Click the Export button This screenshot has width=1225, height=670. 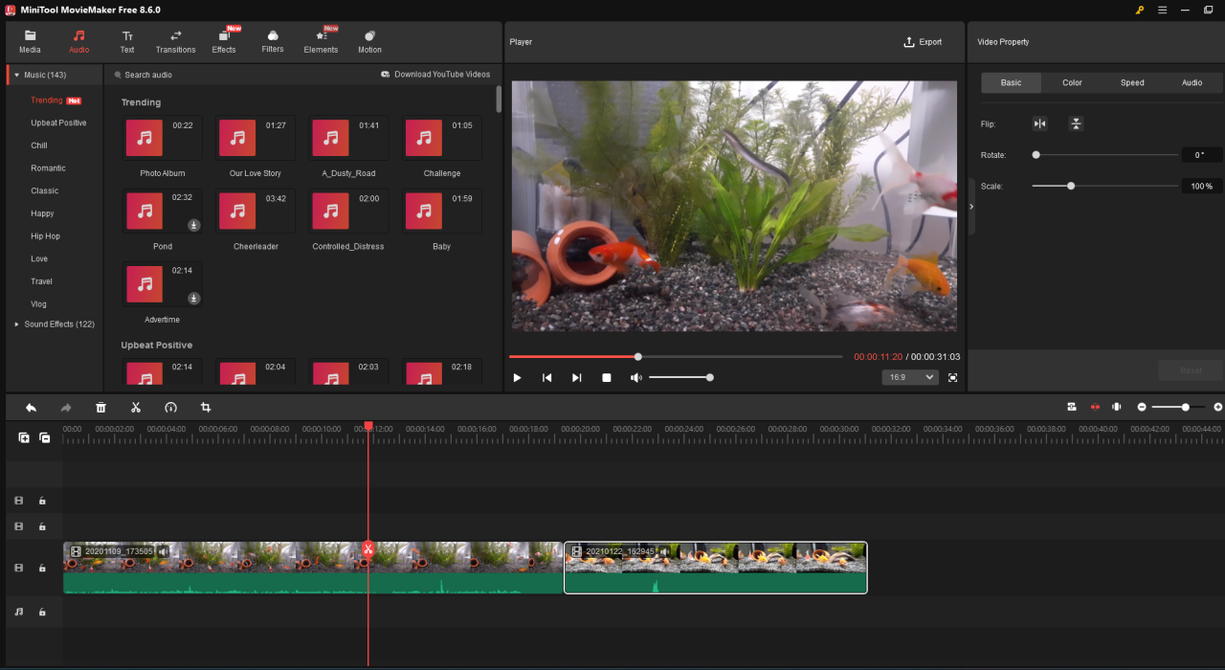click(923, 42)
